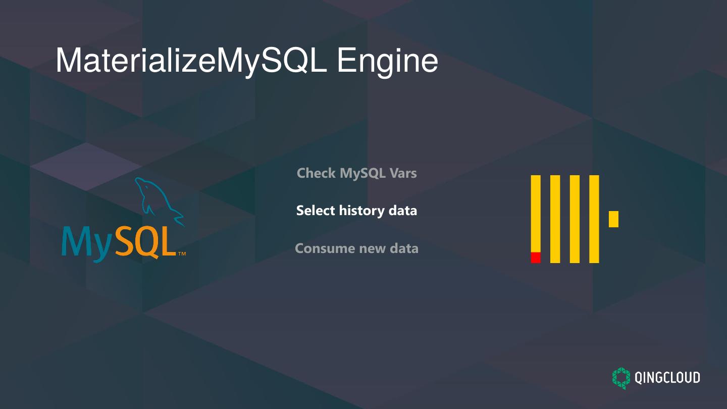The width and height of the screenshot is (727, 409).
Task: Click the highlighted "Select history data" step
Action: click(356, 210)
